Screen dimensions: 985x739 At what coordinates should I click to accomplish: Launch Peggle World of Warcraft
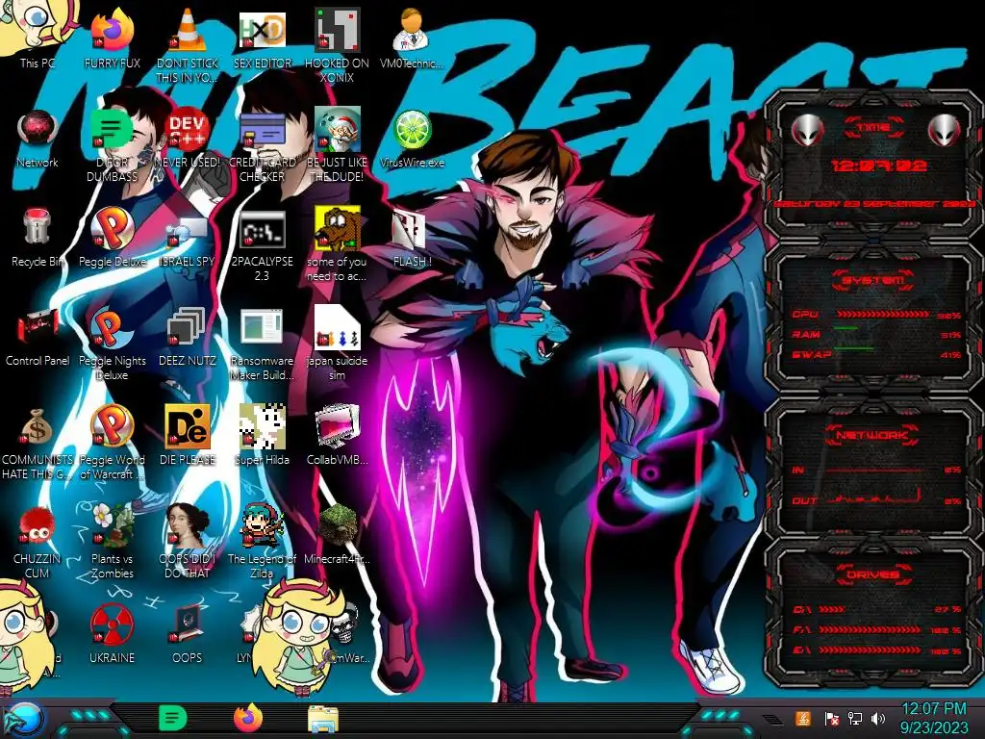click(x=112, y=443)
